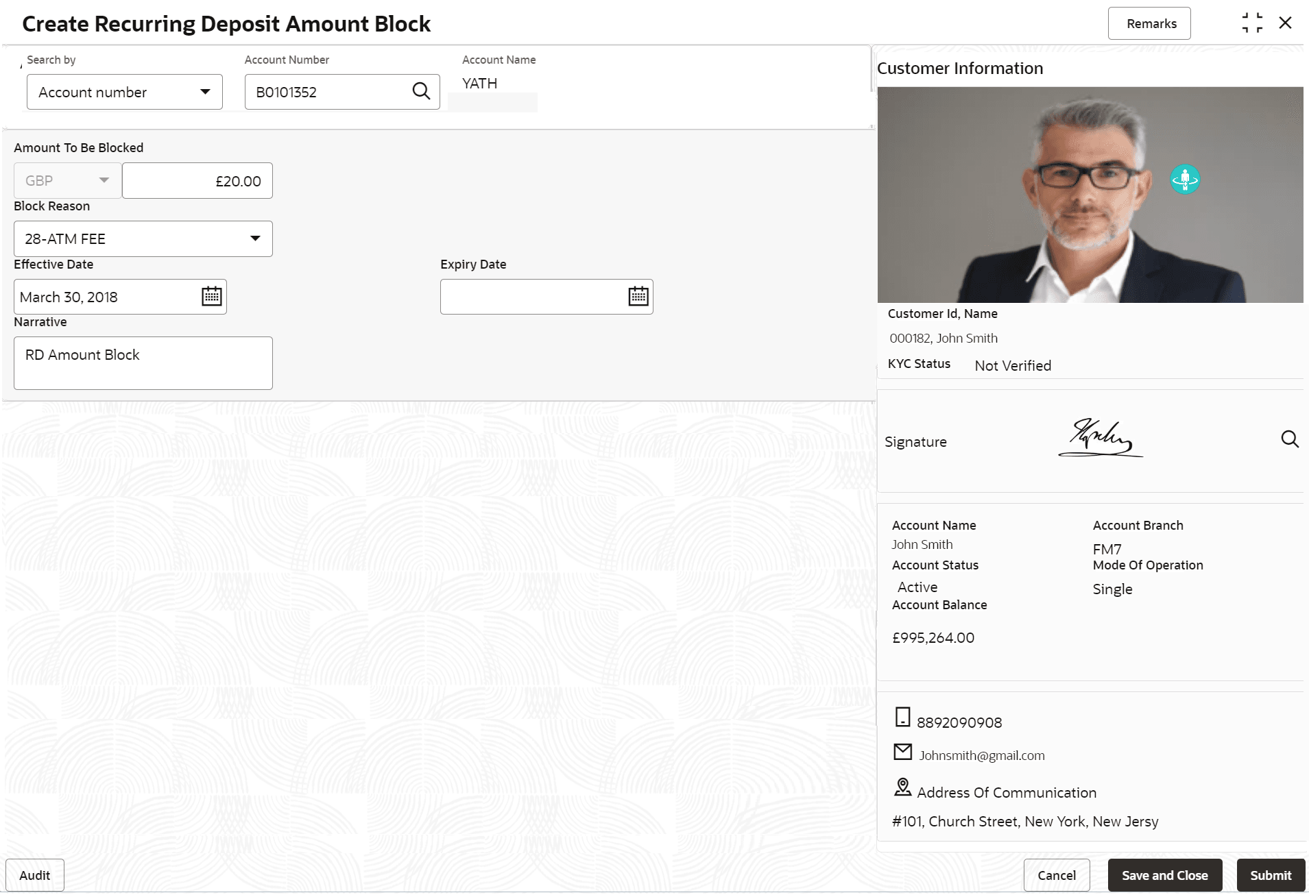
Task: Click the account name value YATH
Action: 479,84
